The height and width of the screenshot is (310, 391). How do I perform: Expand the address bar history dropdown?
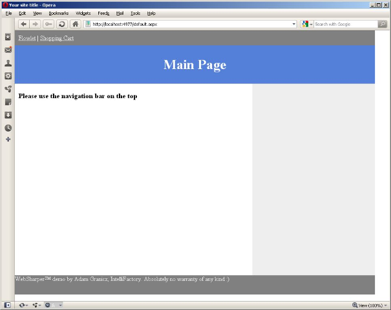click(294, 24)
